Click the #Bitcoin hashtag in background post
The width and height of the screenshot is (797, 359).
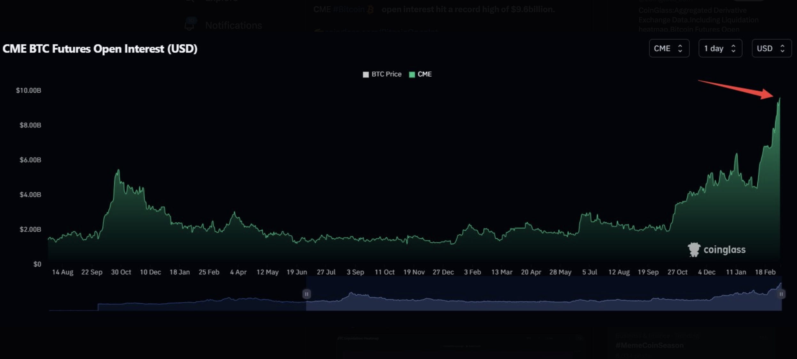tap(349, 9)
